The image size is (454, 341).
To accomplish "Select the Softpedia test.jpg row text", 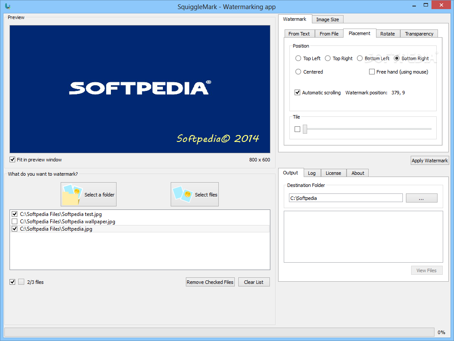I will [61, 214].
